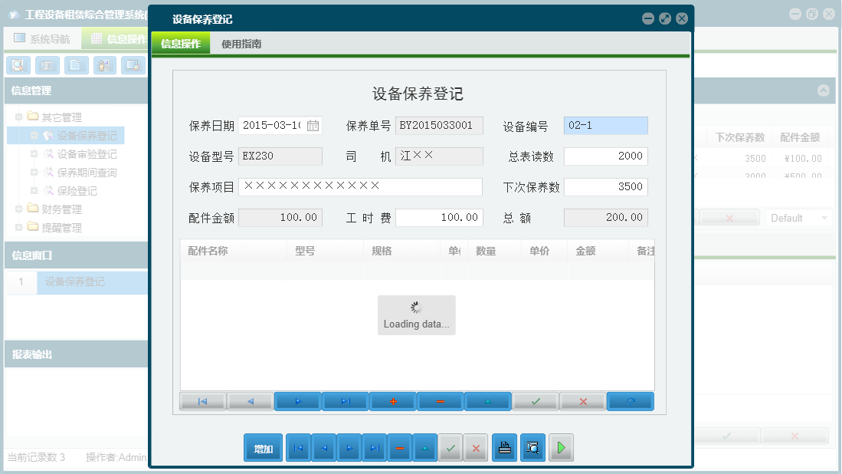The image size is (842, 474).
Task: Open print preview using the magnify-document icon
Action: coord(532,447)
